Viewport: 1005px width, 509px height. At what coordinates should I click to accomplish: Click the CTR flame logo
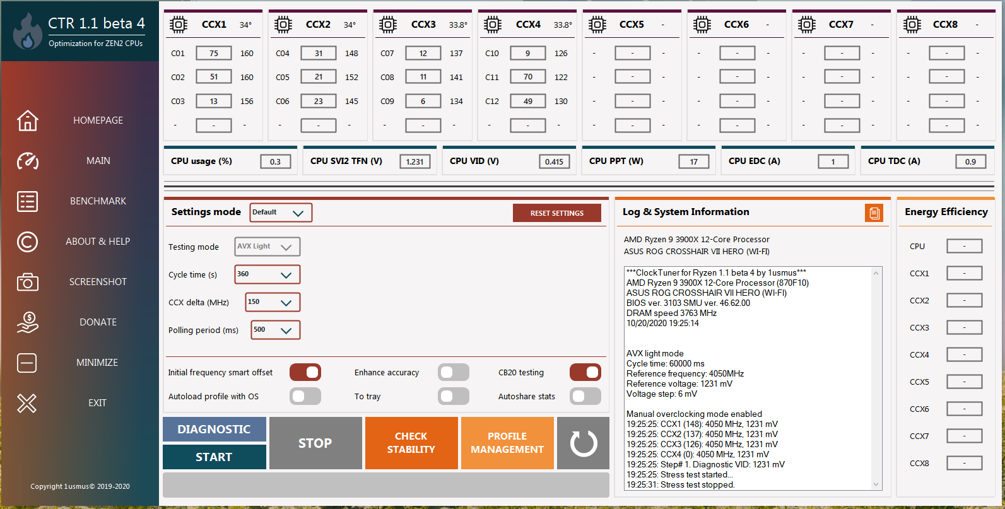[27, 31]
